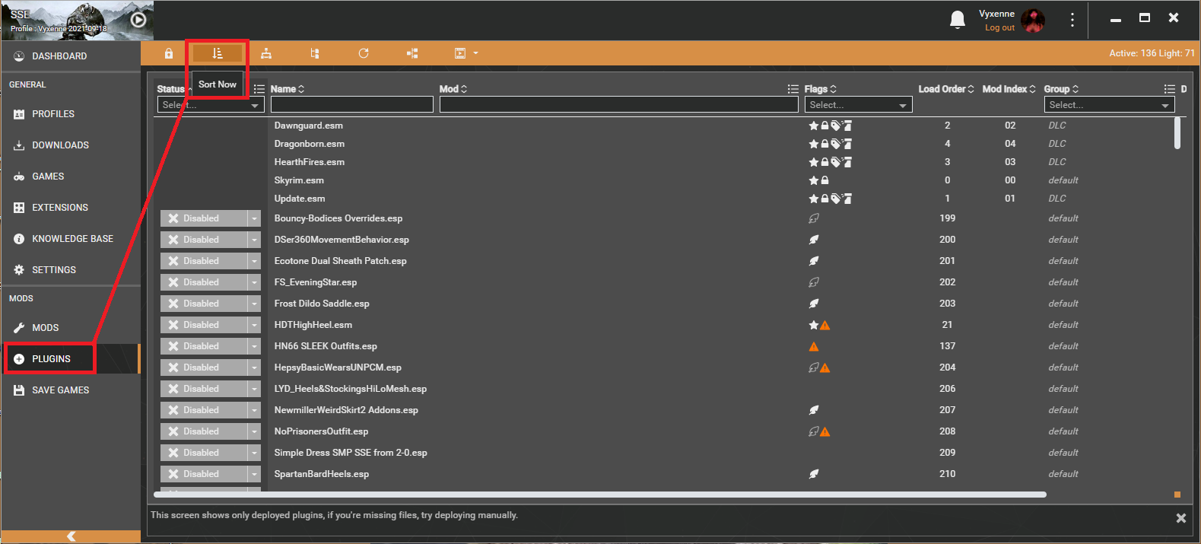This screenshot has width=1201, height=544.
Task: Toggle Disabled for Bouncy-Bodices Overrides.esp
Action: point(204,218)
